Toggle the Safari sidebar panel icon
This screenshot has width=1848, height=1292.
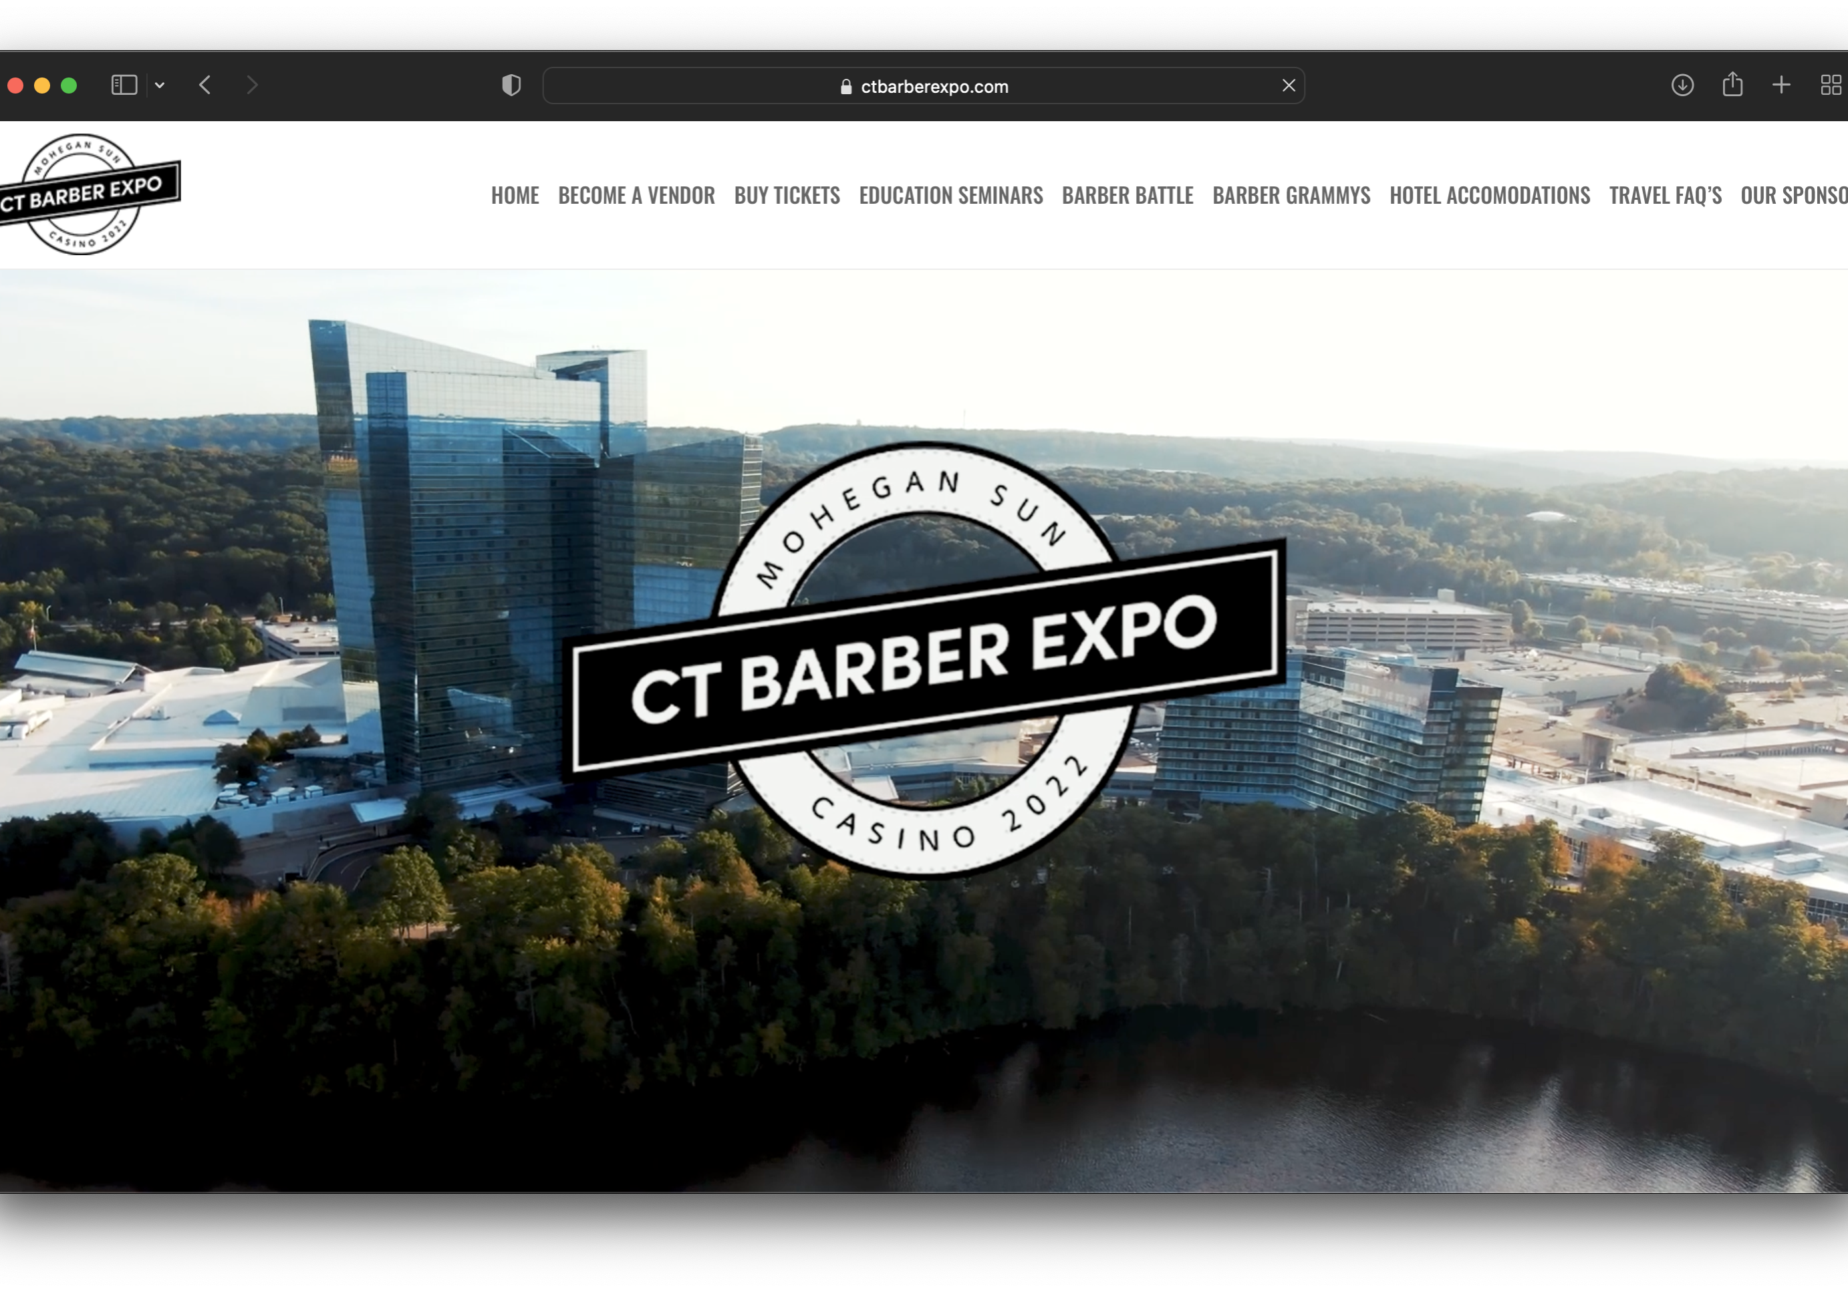coord(124,86)
